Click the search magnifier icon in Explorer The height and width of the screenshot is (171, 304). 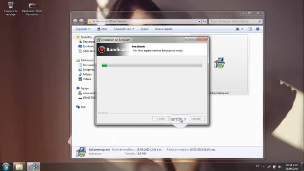click(260, 21)
